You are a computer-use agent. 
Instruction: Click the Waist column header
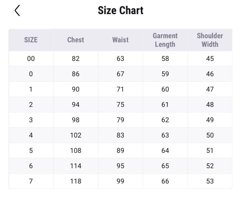[x=120, y=40]
